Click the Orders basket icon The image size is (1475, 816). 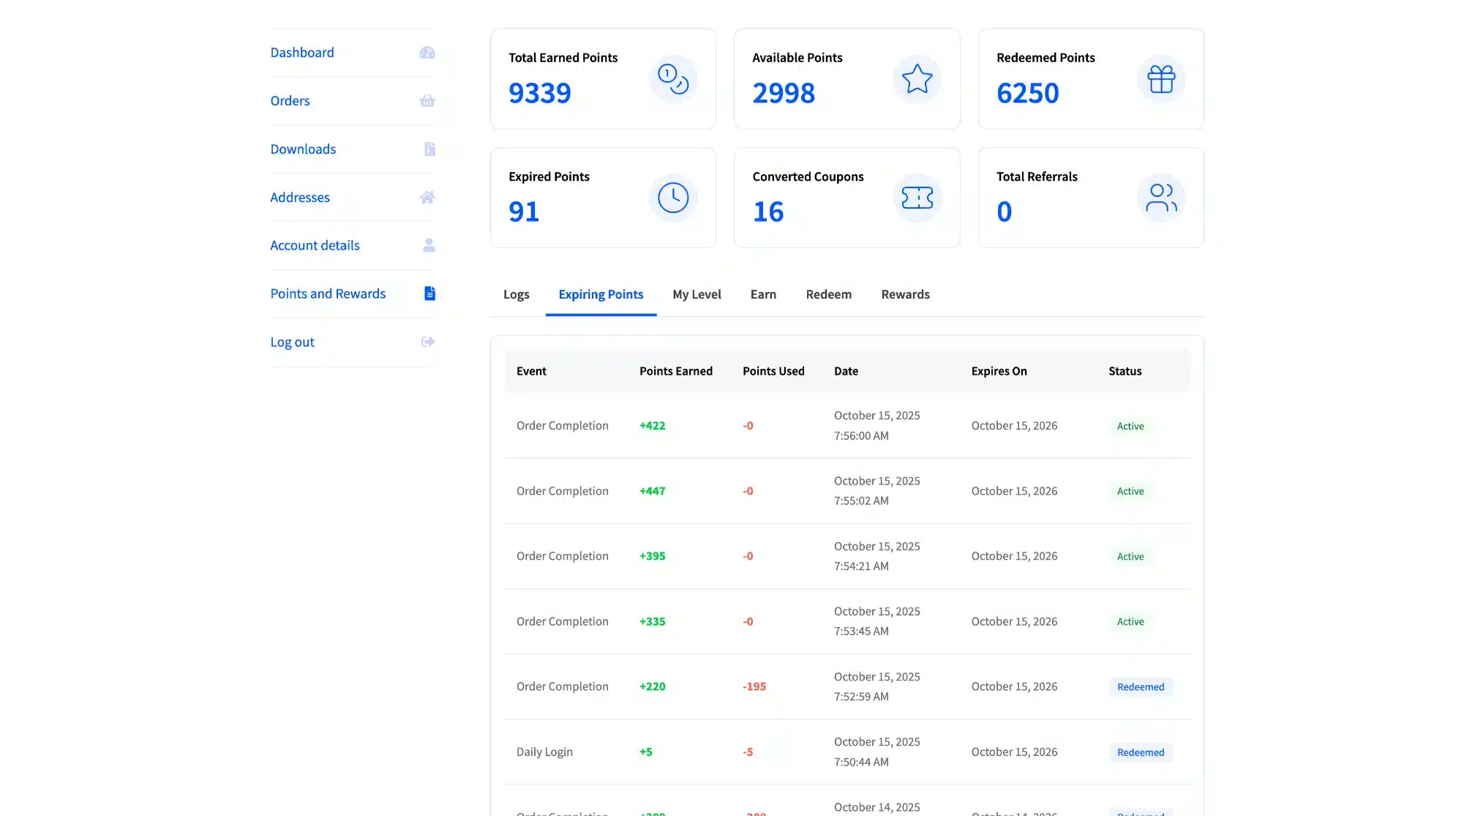pos(427,101)
